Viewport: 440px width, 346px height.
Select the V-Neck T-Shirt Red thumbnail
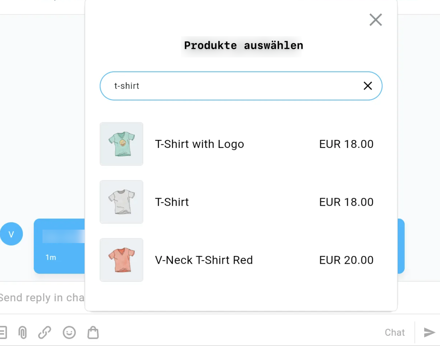coord(121,260)
